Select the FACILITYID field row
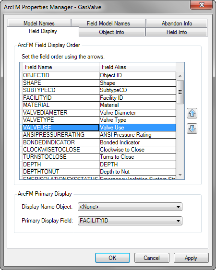216x270 pixels. point(99,98)
